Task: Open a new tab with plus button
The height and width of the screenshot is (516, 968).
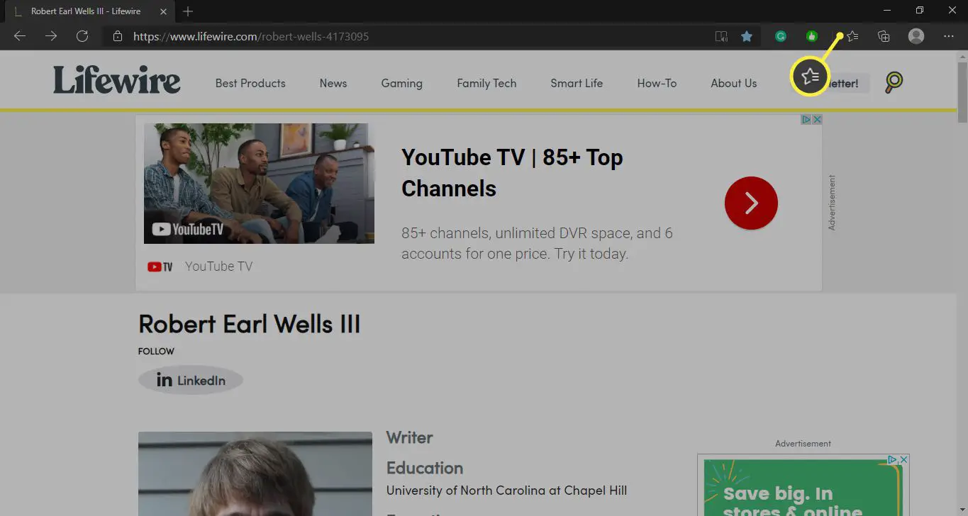Action: coord(188,11)
